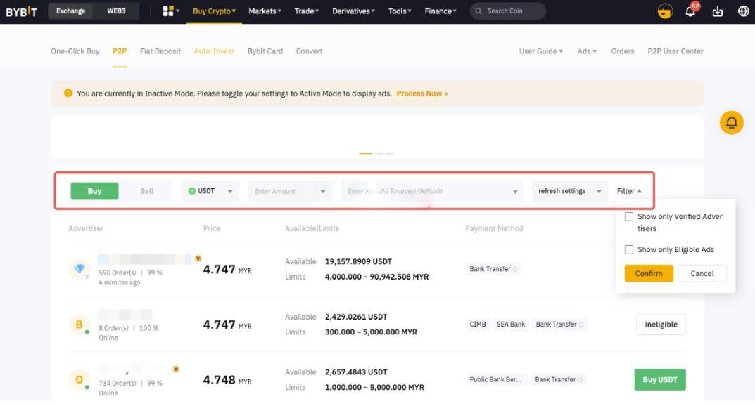Open the language globe icon

[743, 11]
